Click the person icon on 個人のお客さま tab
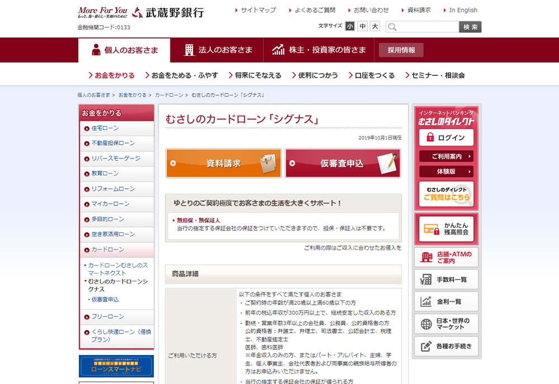This screenshot has width=559, height=384. pyautogui.click(x=96, y=50)
